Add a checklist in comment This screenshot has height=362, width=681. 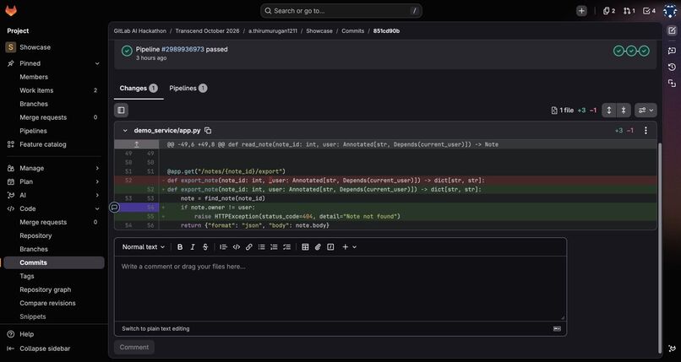tap(286, 246)
